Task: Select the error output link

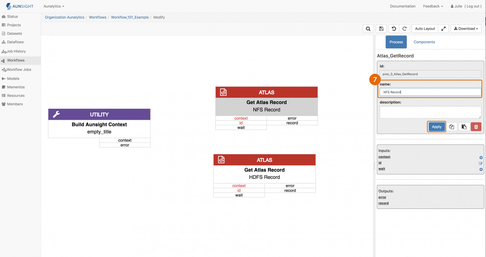Action: [382, 197]
